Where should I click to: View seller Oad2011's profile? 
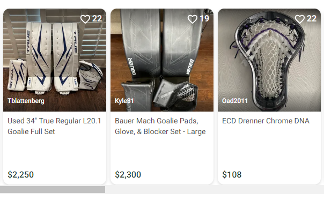[235, 101]
